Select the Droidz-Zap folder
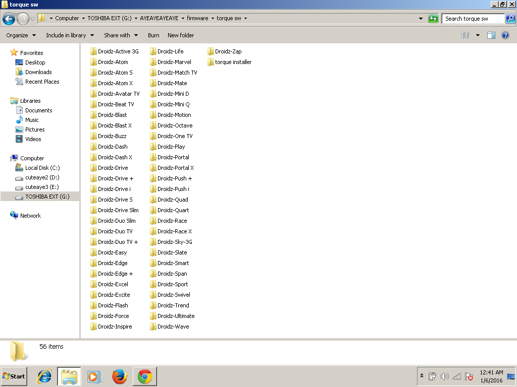 point(225,51)
